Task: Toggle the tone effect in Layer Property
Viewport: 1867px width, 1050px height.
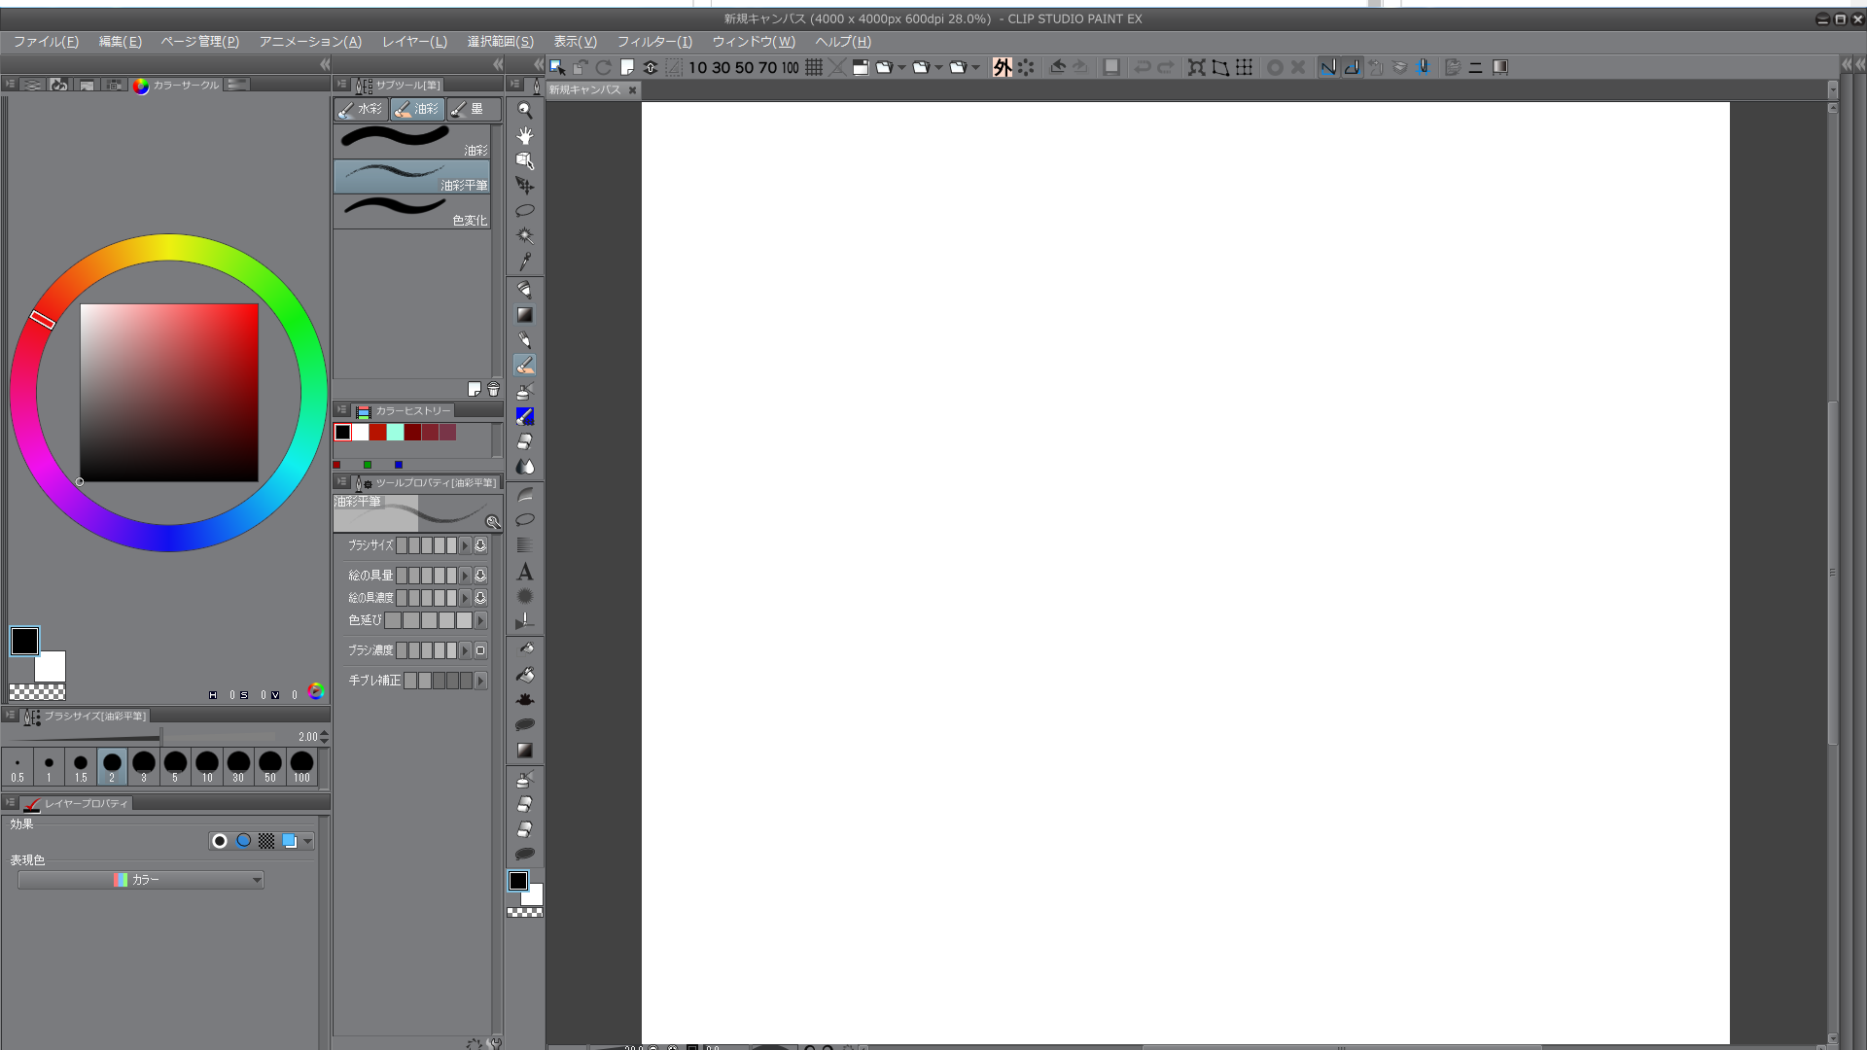Action: point(266,841)
